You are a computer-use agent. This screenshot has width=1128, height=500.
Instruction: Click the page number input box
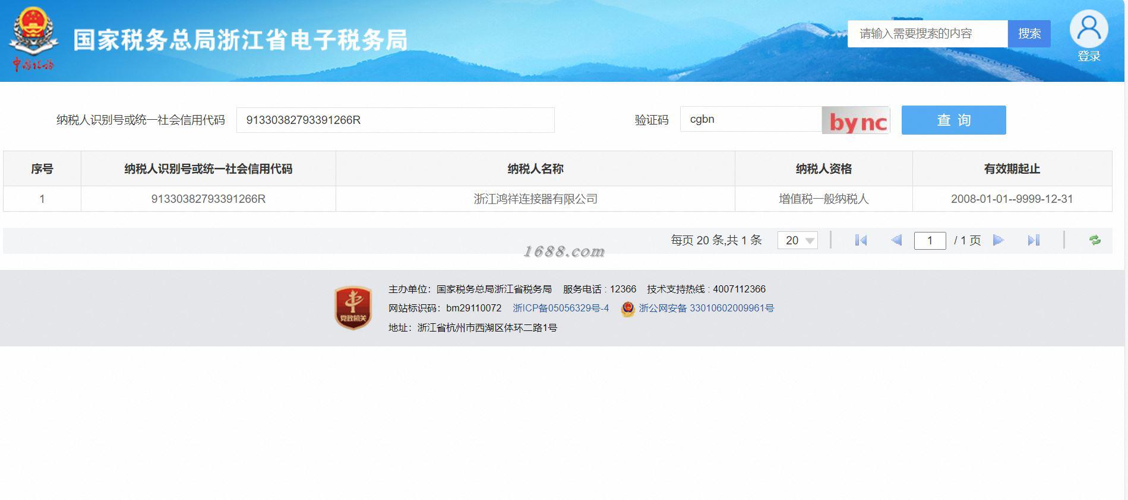pos(930,240)
